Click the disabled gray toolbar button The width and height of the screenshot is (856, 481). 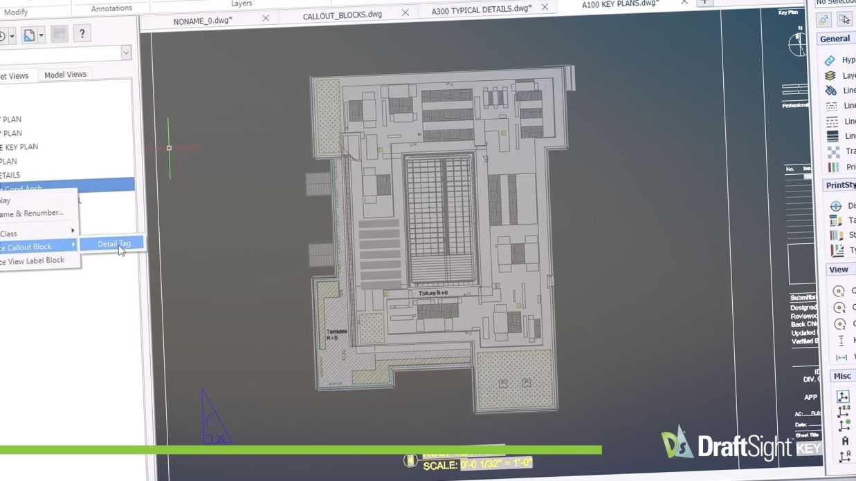click(x=60, y=35)
